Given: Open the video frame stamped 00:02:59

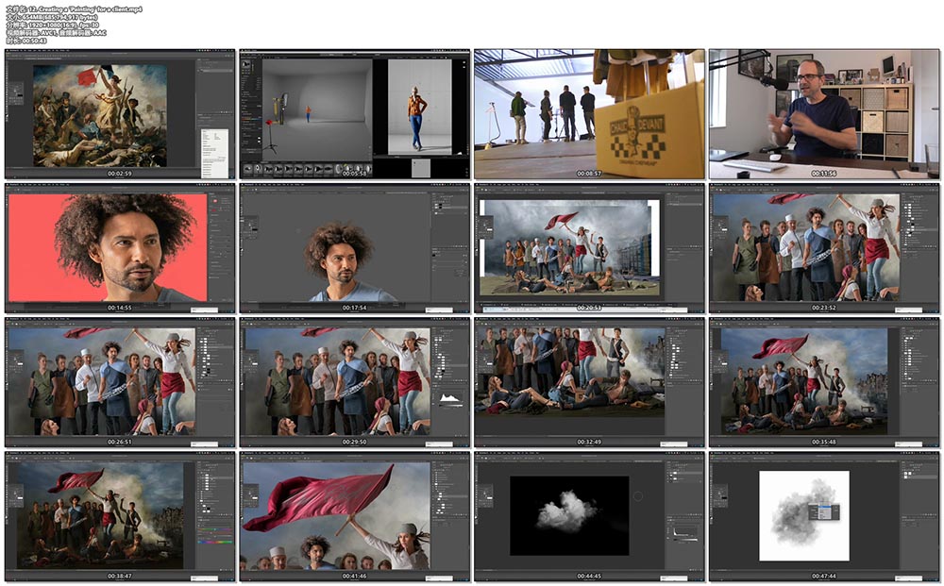Looking at the screenshot, I should tap(120, 114).
